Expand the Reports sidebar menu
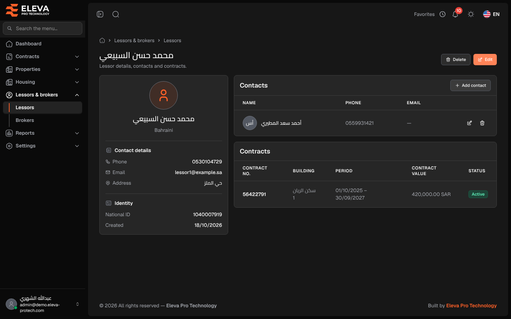The width and height of the screenshot is (511, 319). coord(43,133)
